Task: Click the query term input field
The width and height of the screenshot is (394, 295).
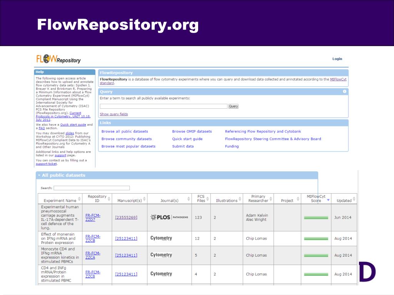Action: [x=164, y=106]
